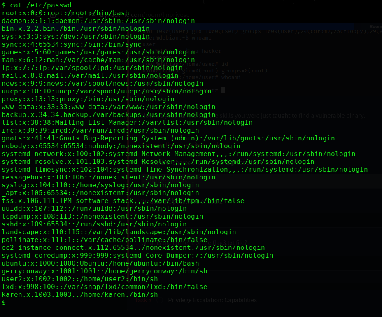Click the terminal prompt cursor at the bottom
The height and width of the screenshot is (317, 382).
pos(10,303)
